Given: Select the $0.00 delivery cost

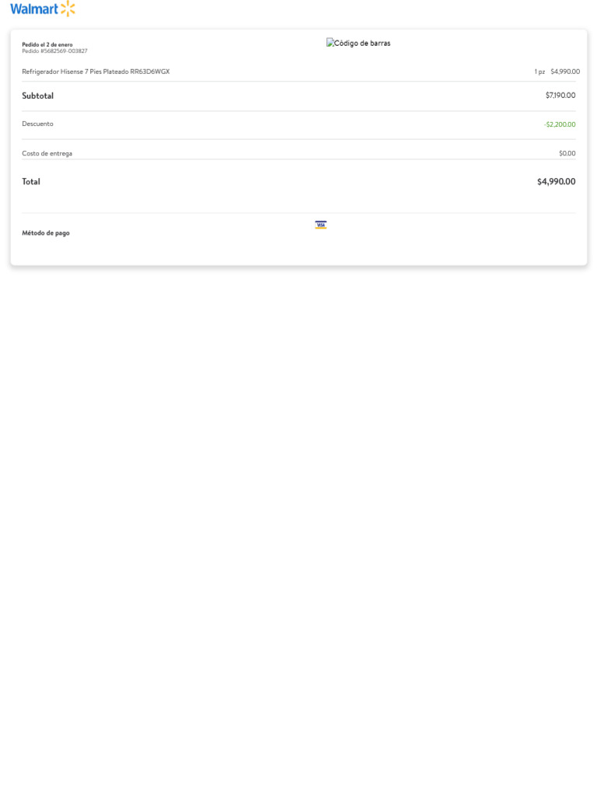Looking at the screenshot, I should coord(567,153).
